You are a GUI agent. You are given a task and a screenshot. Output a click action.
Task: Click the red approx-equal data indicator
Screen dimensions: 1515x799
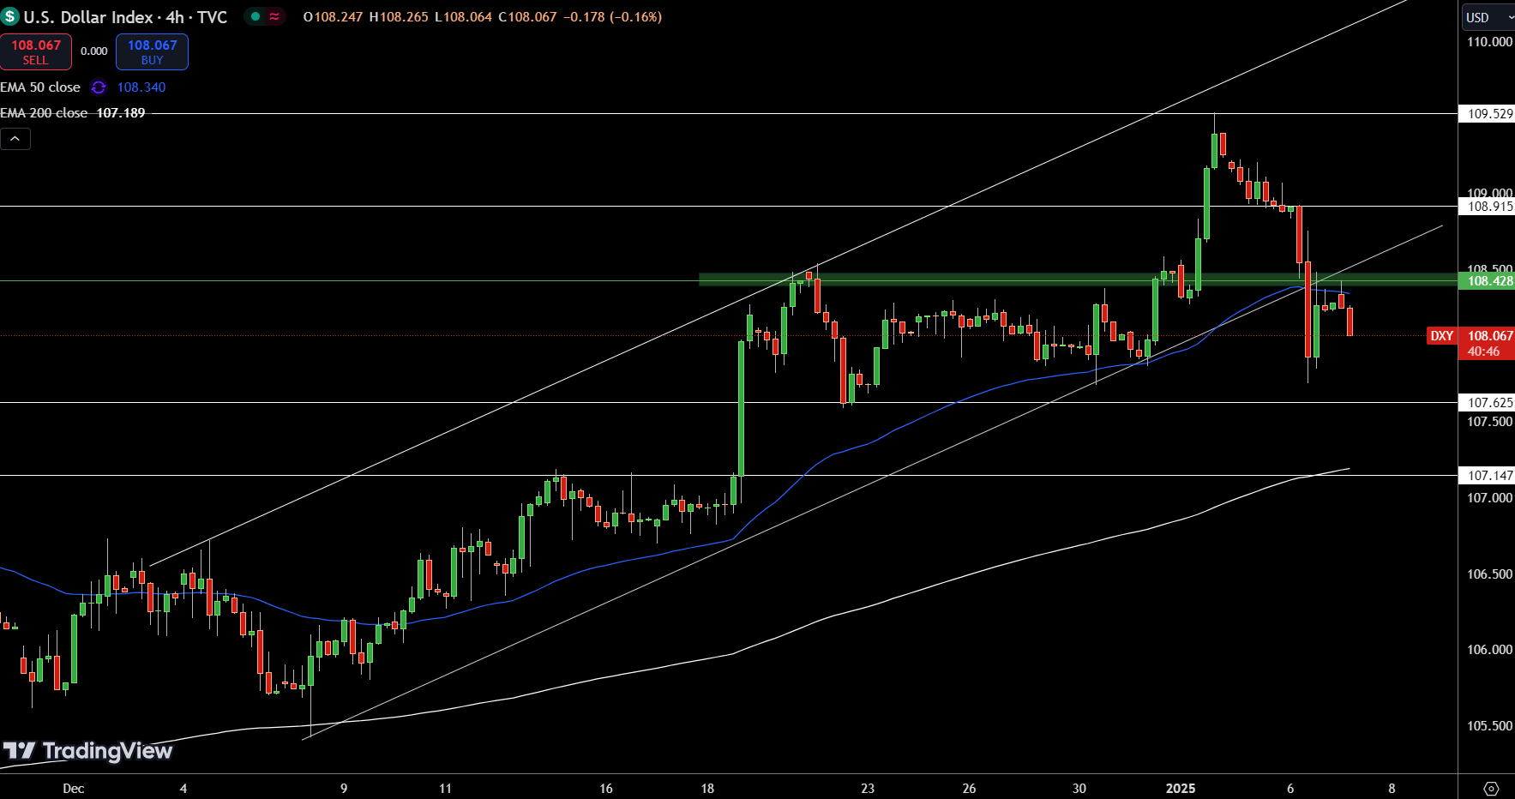[x=275, y=16]
